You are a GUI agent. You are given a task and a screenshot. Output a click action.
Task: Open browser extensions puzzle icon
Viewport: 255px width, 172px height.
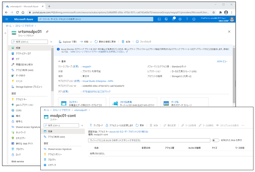(220, 12)
